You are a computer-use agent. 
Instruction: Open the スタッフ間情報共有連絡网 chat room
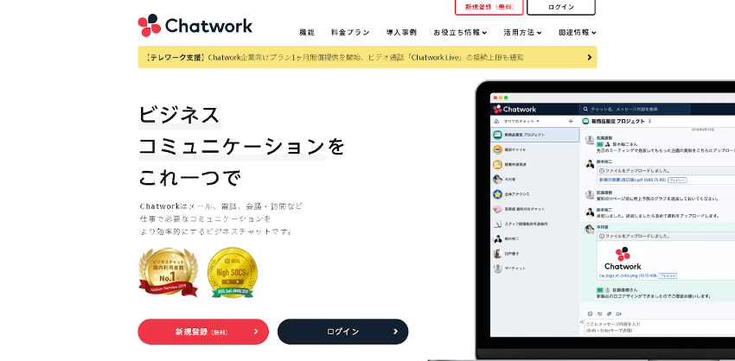pyautogui.click(x=535, y=225)
